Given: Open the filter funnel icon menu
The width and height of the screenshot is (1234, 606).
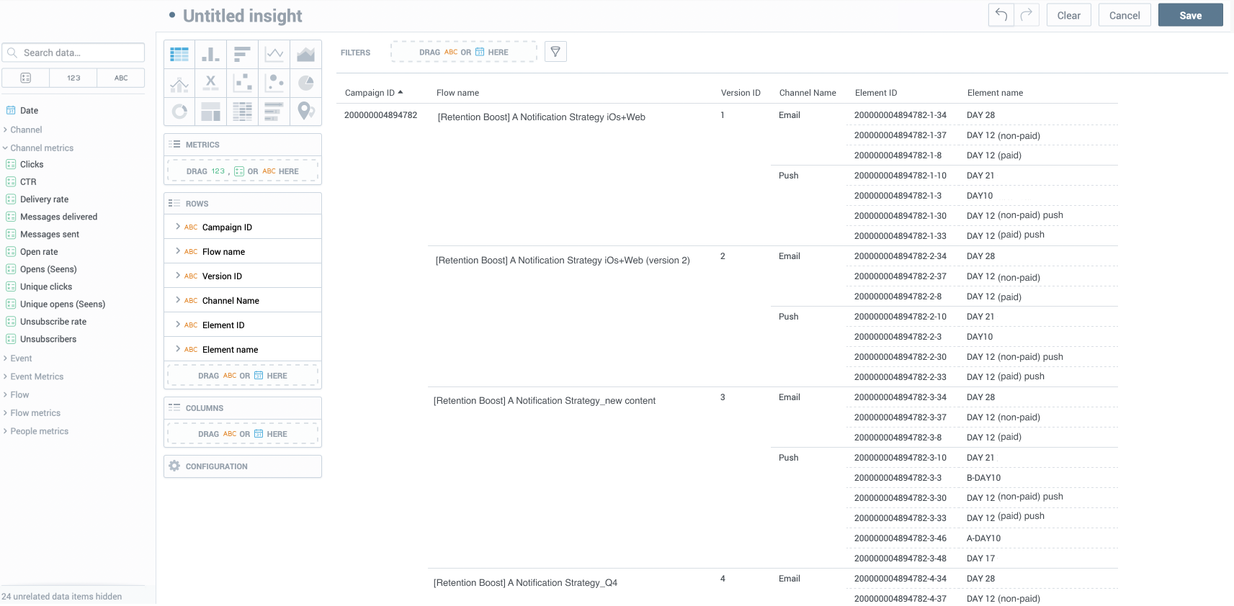Looking at the screenshot, I should click(x=555, y=52).
